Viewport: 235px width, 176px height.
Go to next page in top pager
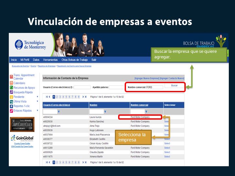[83, 97]
